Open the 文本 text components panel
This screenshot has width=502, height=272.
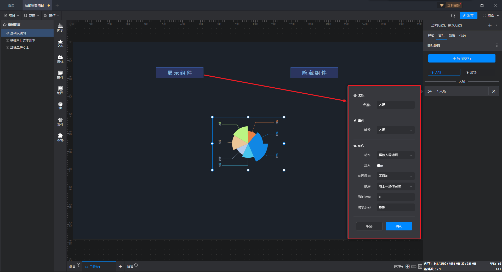point(60,43)
